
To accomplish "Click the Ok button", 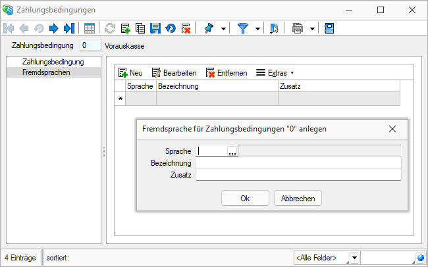I will pyautogui.click(x=245, y=198).
